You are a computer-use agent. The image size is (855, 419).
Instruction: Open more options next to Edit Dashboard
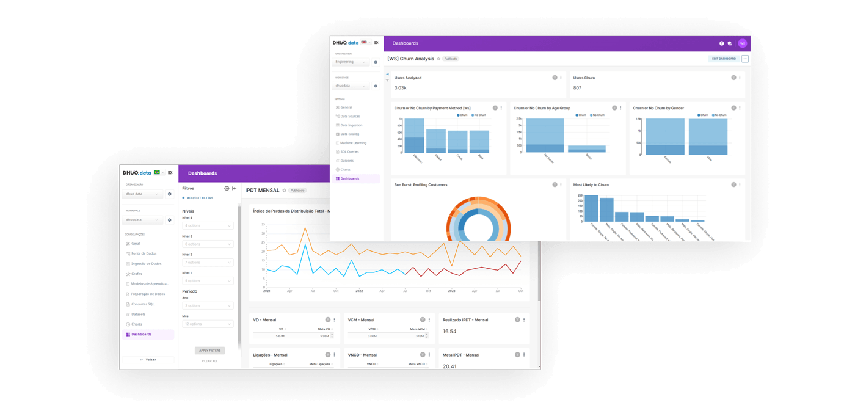click(x=745, y=59)
